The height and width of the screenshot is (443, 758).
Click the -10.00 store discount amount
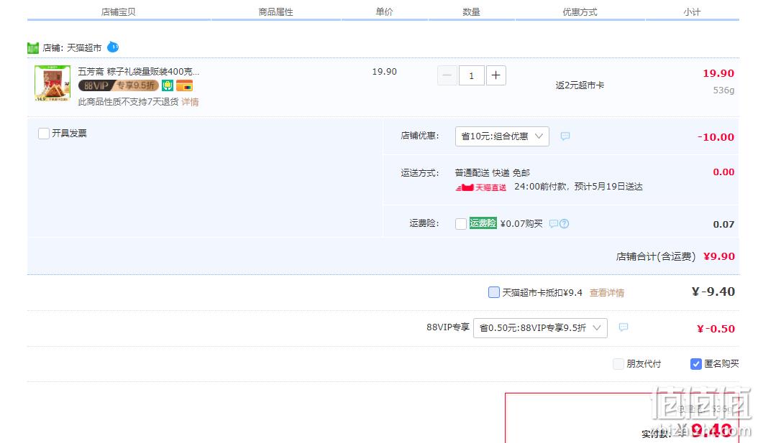pos(716,137)
